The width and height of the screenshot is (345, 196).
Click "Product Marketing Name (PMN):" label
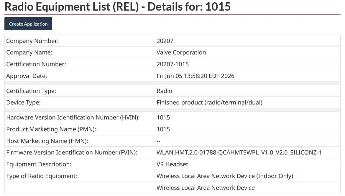[x=51, y=129]
